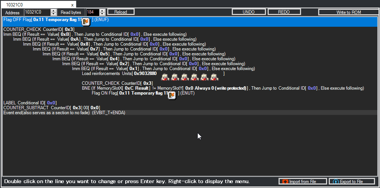Increase the Address value with up arrow
This screenshot has height=188, width=380.
click(x=54, y=11)
